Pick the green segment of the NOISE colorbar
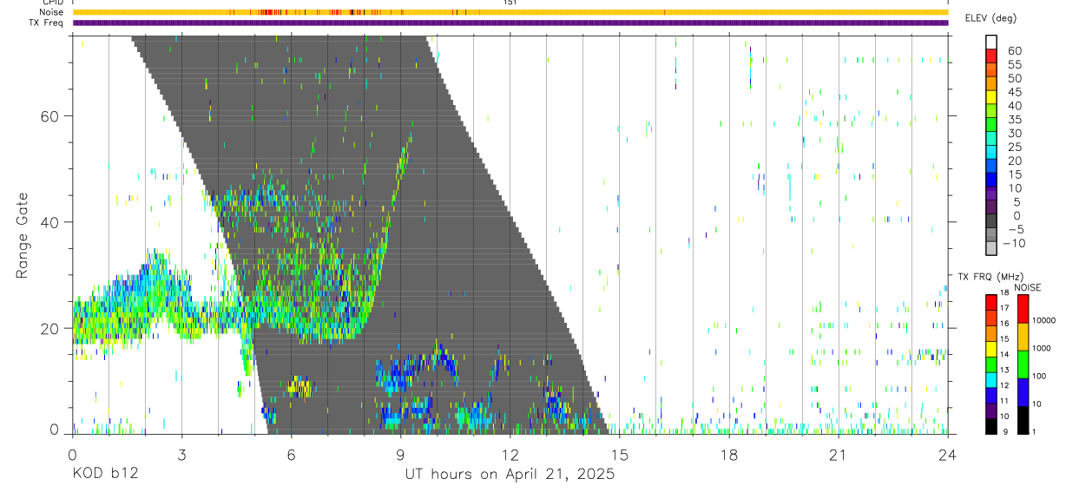The image size is (1066, 492). pos(1023,364)
